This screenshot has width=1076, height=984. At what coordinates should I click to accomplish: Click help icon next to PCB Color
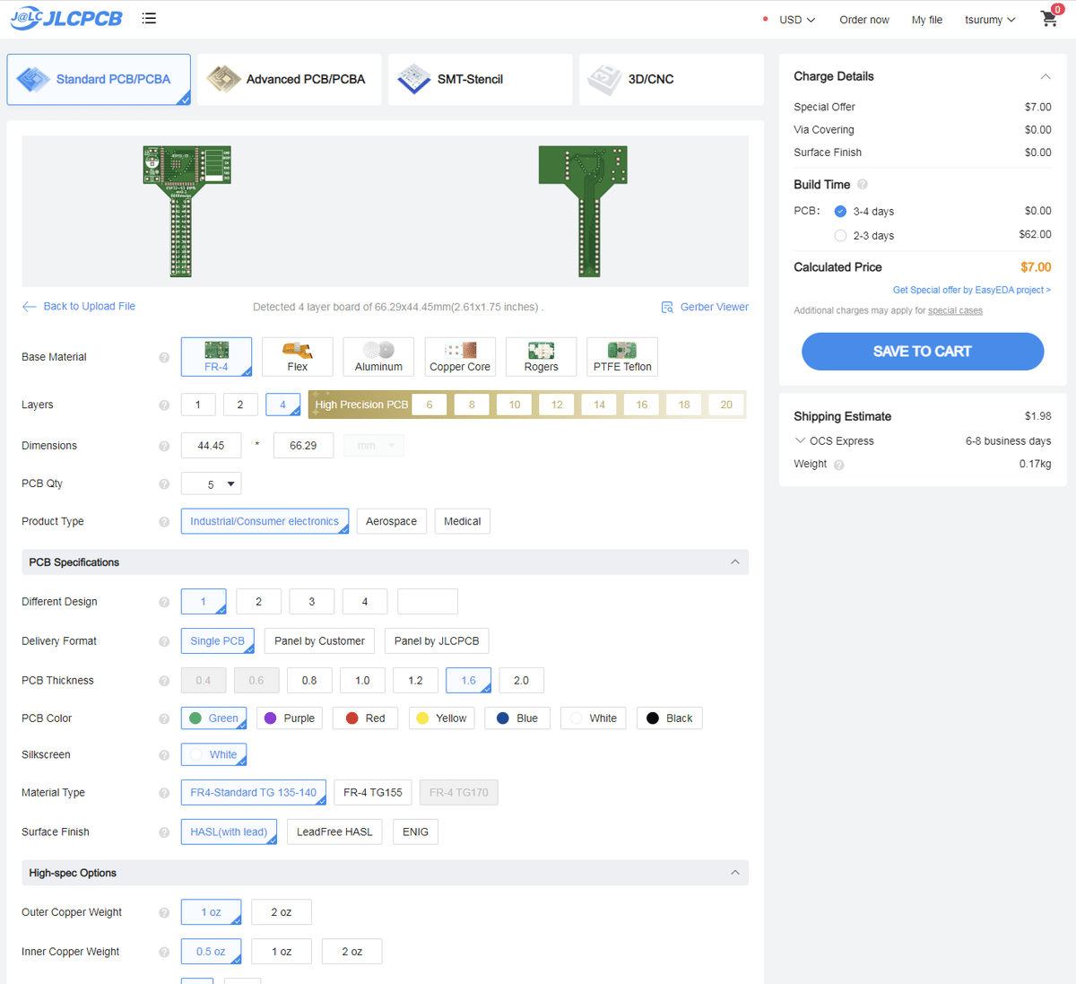pyautogui.click(x=164, y=718)
